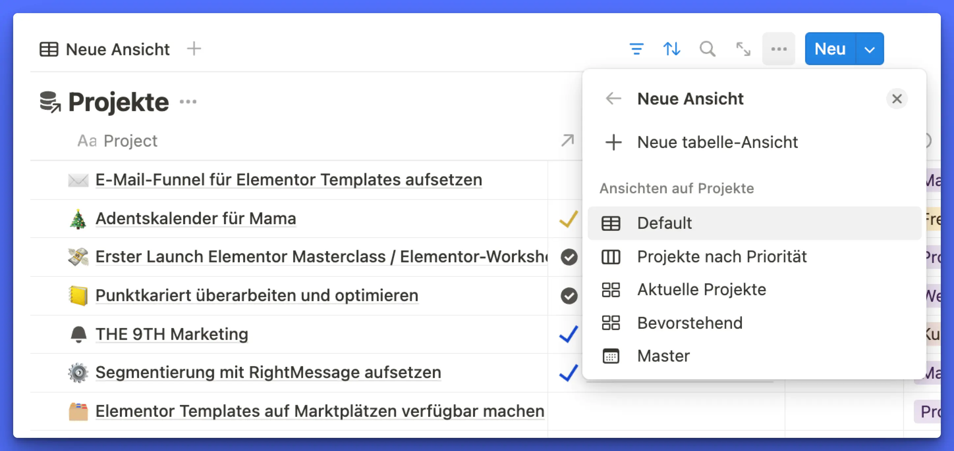
Task: Open the three-dot view options menu
Action: point(778,49)
